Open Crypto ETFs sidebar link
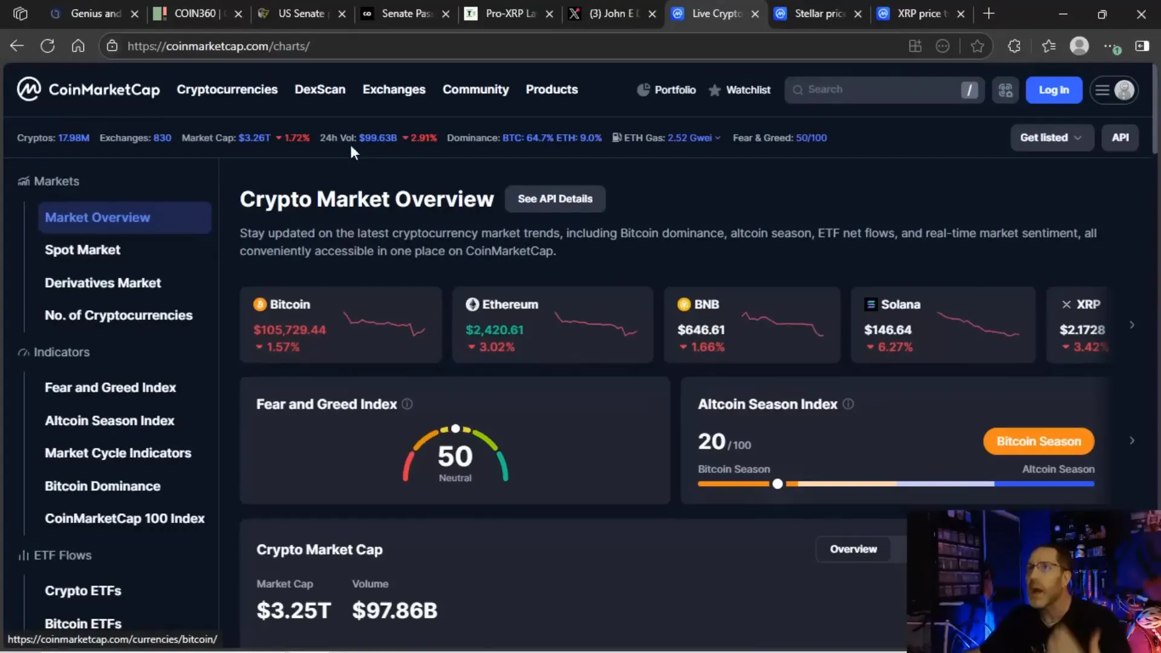The width and height of the screenshot is (1161, 653). tap(83, 591)
